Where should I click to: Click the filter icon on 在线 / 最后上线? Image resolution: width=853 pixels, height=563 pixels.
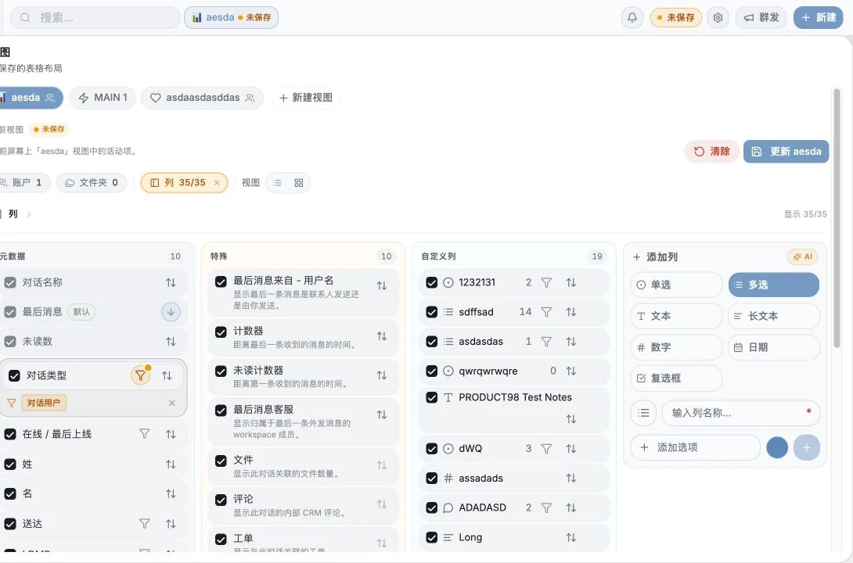144,434
